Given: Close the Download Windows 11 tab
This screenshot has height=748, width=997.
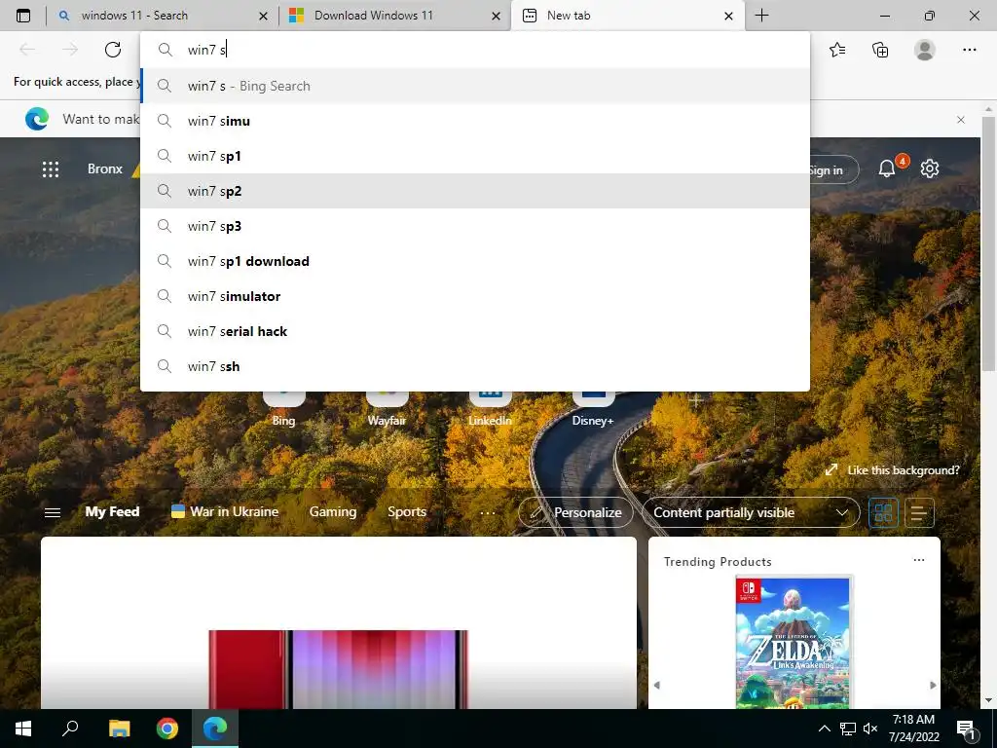Looking at the screenshot, I should point(496,16).
